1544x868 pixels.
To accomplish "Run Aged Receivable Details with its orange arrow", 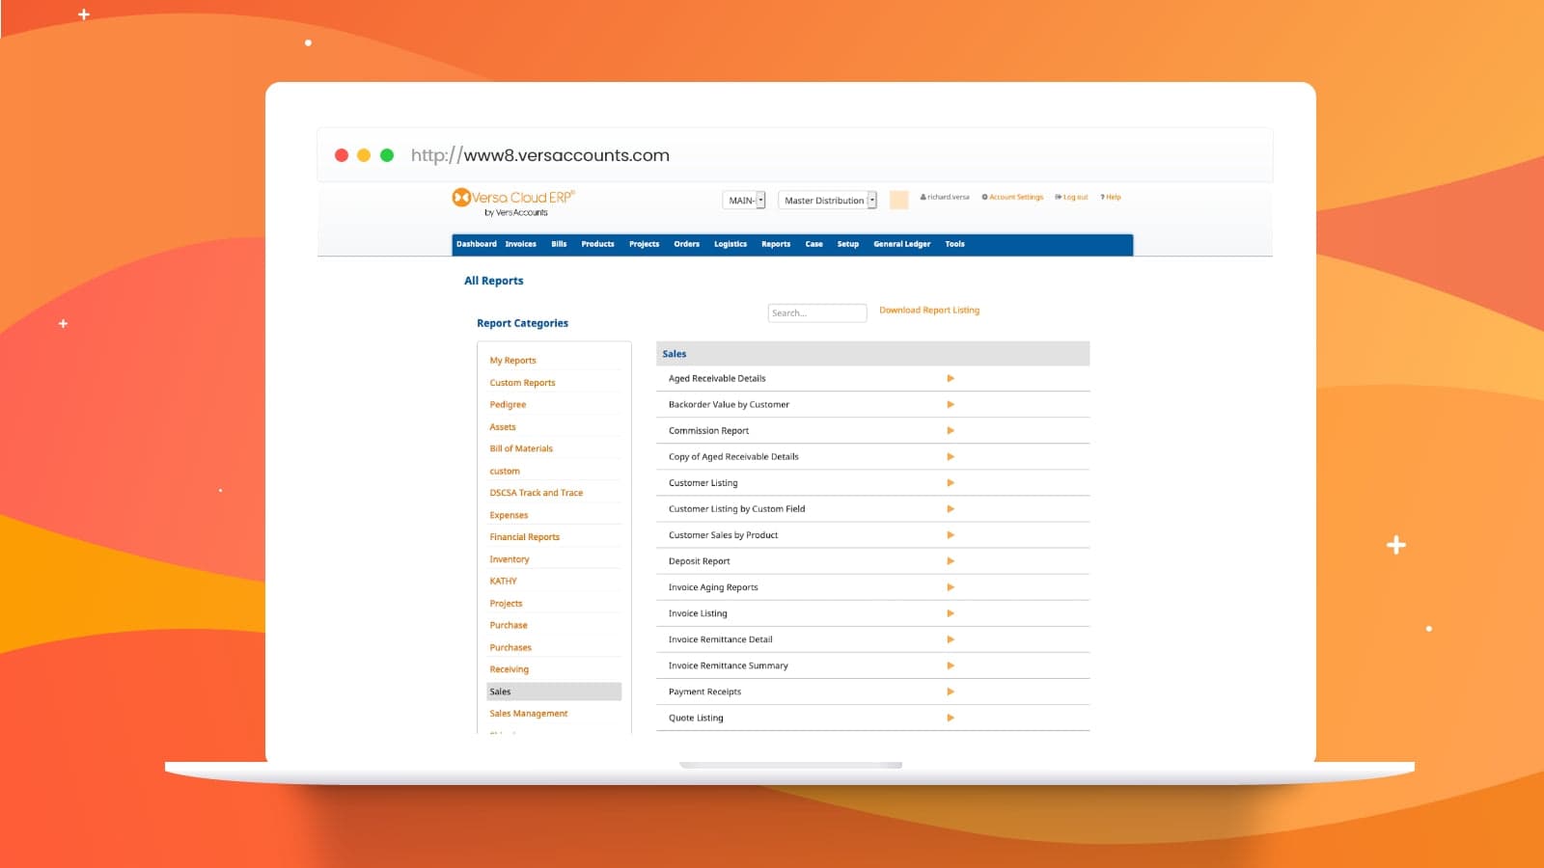I will tap(951, 378).
